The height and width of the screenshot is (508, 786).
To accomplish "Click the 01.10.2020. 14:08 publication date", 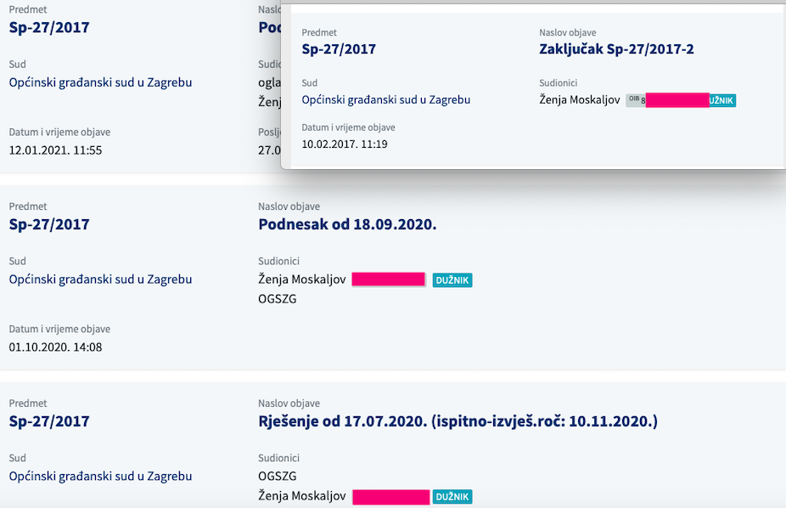I will click(55, 347).
